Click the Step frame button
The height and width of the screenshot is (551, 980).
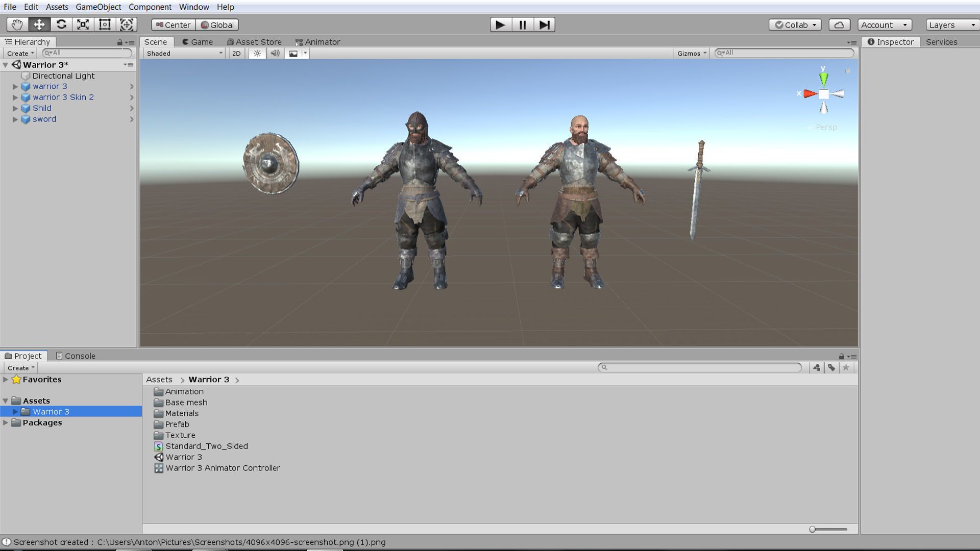[x=544, y=24]
